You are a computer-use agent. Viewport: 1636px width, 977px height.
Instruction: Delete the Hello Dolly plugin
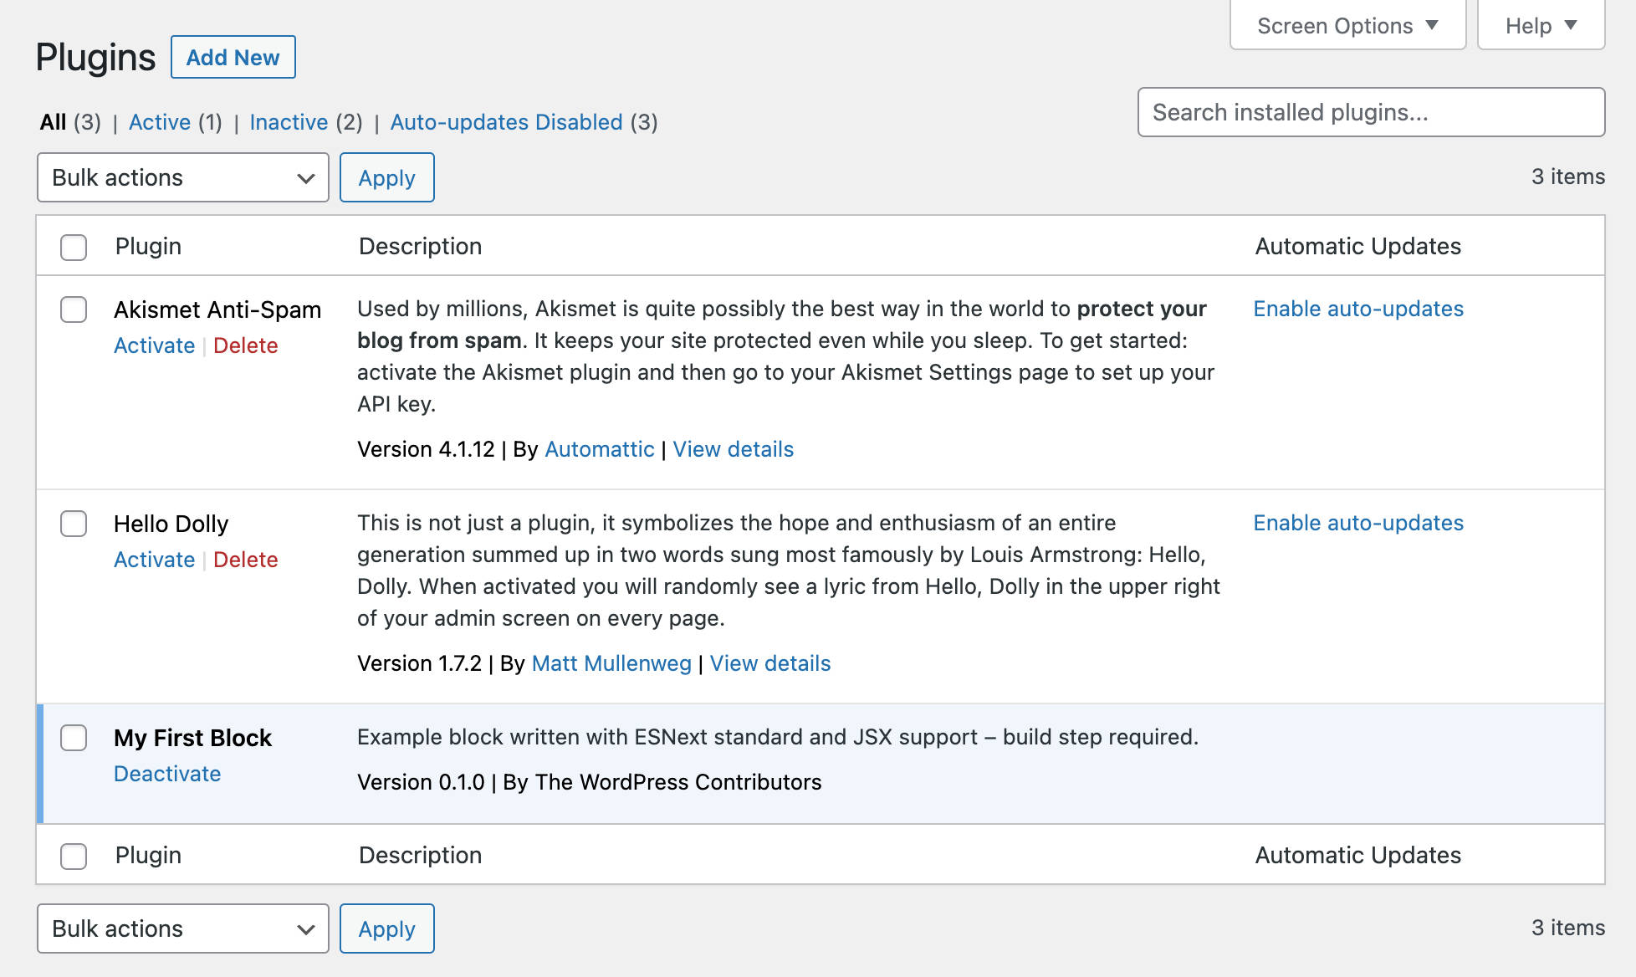click(244, 560)
